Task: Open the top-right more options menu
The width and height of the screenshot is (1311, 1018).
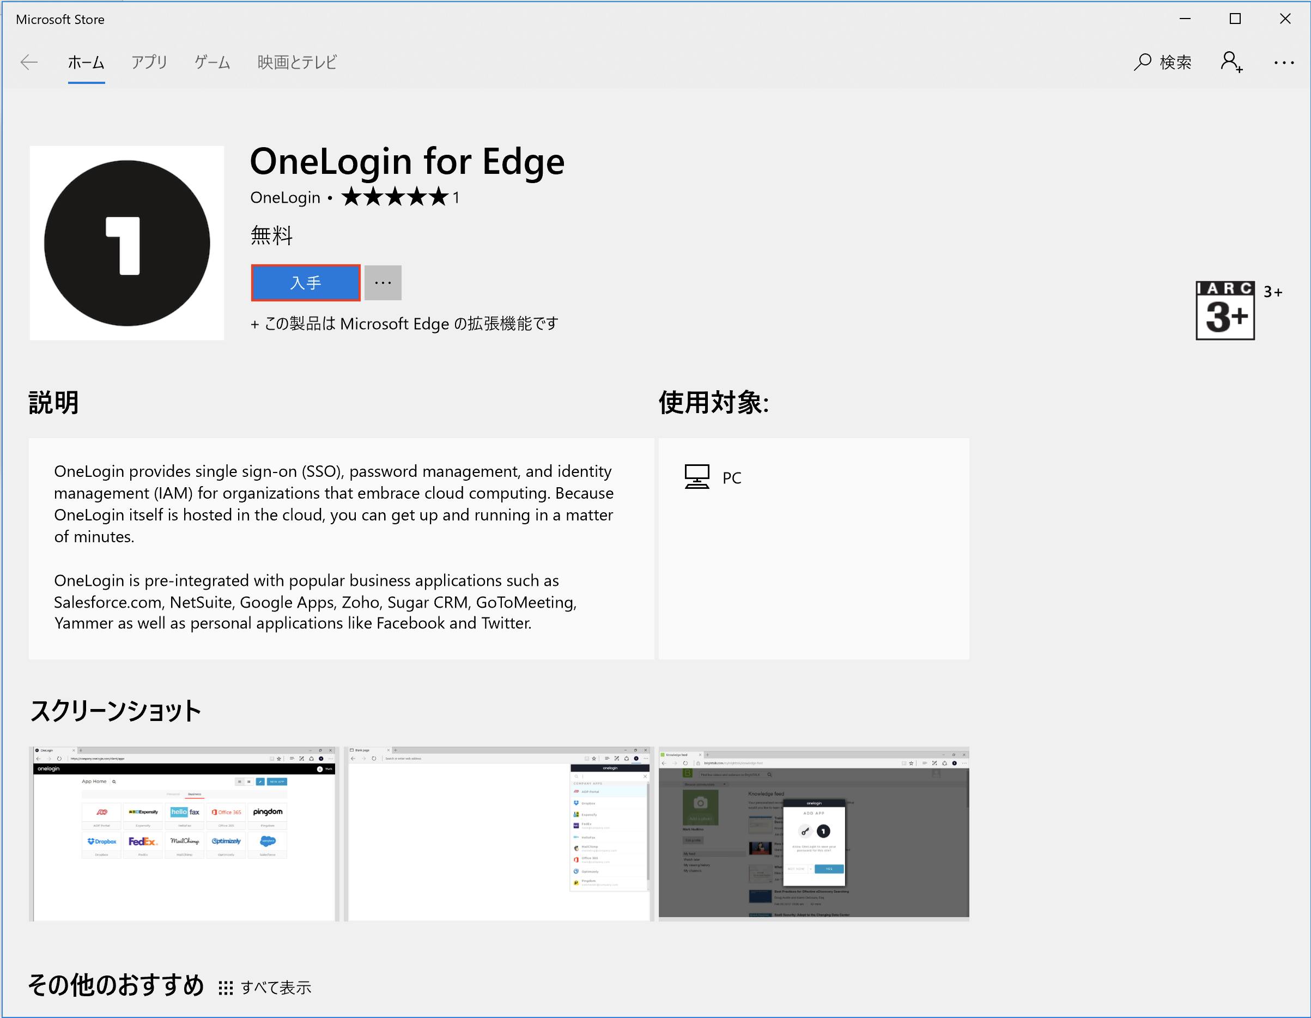Action: (1284, 63)
